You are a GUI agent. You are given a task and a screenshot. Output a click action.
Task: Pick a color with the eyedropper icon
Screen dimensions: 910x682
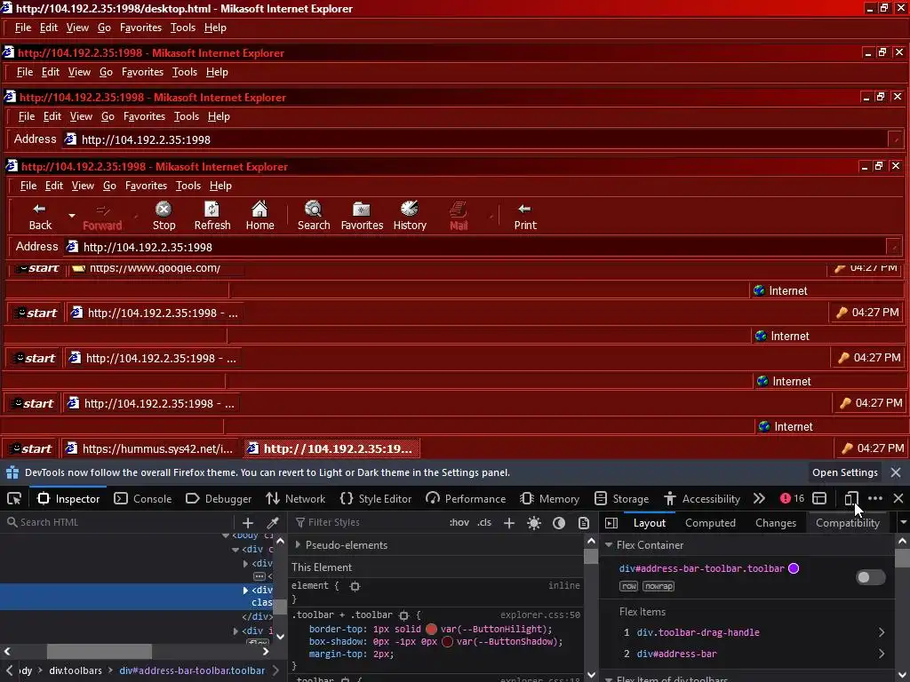click(x=272, y=522)
